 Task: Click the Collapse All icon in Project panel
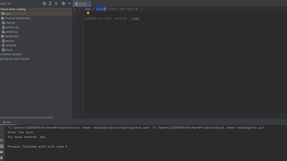click(x=56, y=4)
